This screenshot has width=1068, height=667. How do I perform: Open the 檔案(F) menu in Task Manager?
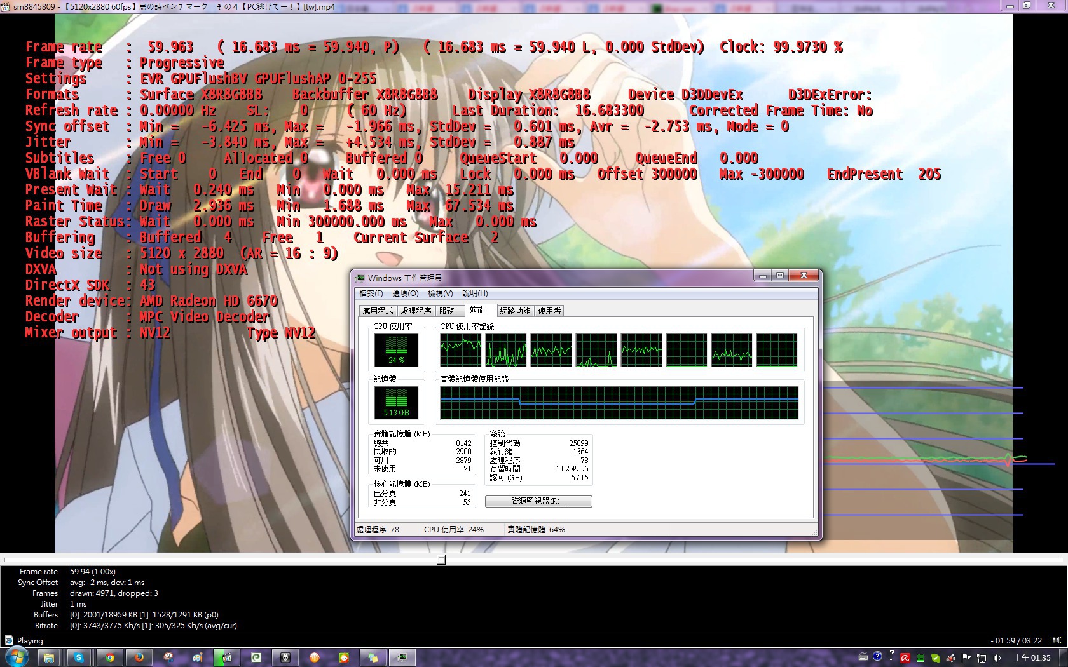371,293
